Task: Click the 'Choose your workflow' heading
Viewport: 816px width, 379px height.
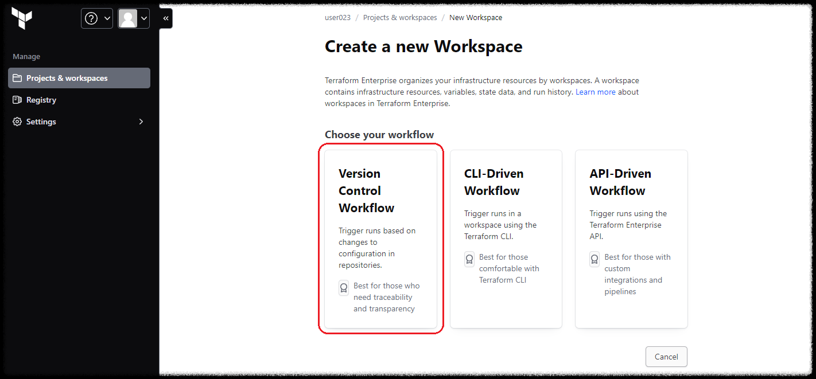Action: point(379,135)
